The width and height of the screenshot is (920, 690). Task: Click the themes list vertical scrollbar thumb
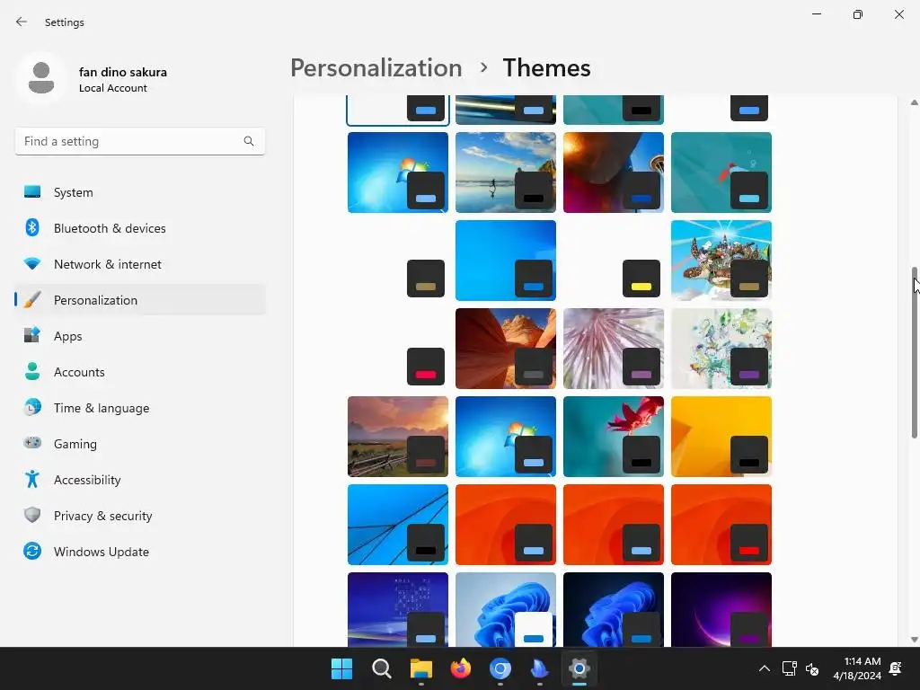coord(914,352)
